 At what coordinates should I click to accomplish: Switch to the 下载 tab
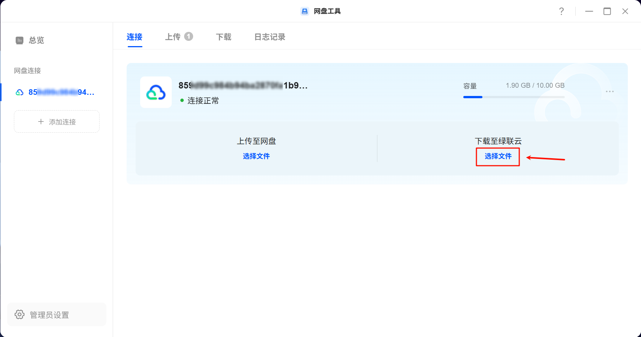point(224,37)
